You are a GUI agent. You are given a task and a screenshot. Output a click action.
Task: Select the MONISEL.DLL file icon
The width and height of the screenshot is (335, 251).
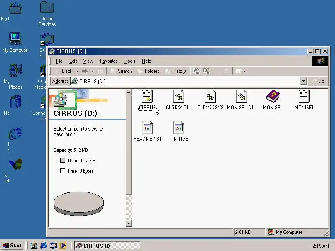coord(242,96)
